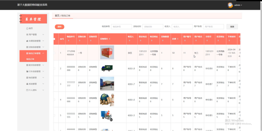262x131 pixels.
Task: Click the 货物信息管理 grid icon in sidebar
Action: 27,47
